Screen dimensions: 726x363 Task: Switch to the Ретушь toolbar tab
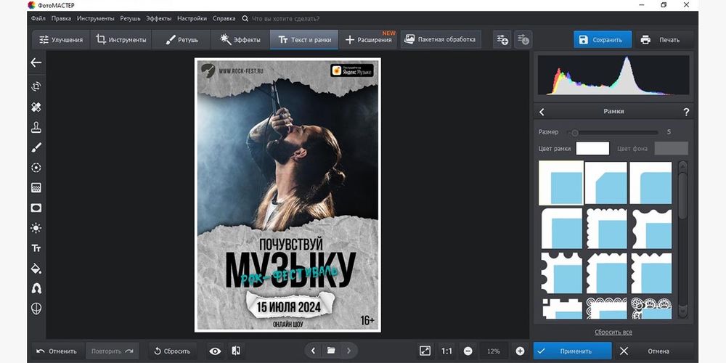point(181,40)
